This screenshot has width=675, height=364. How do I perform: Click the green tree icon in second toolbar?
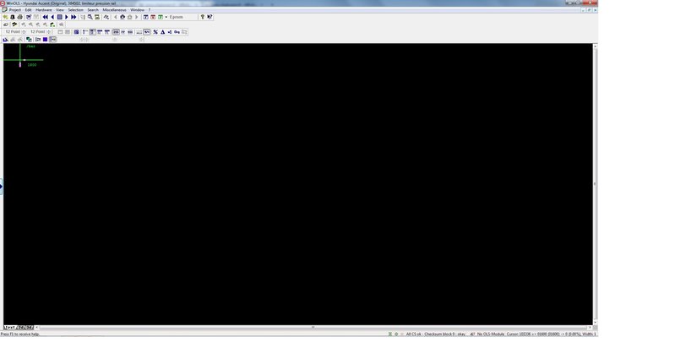(52, 25)
